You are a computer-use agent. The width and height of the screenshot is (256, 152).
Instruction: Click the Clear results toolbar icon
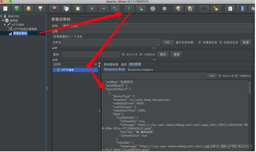tap(178, 8)
